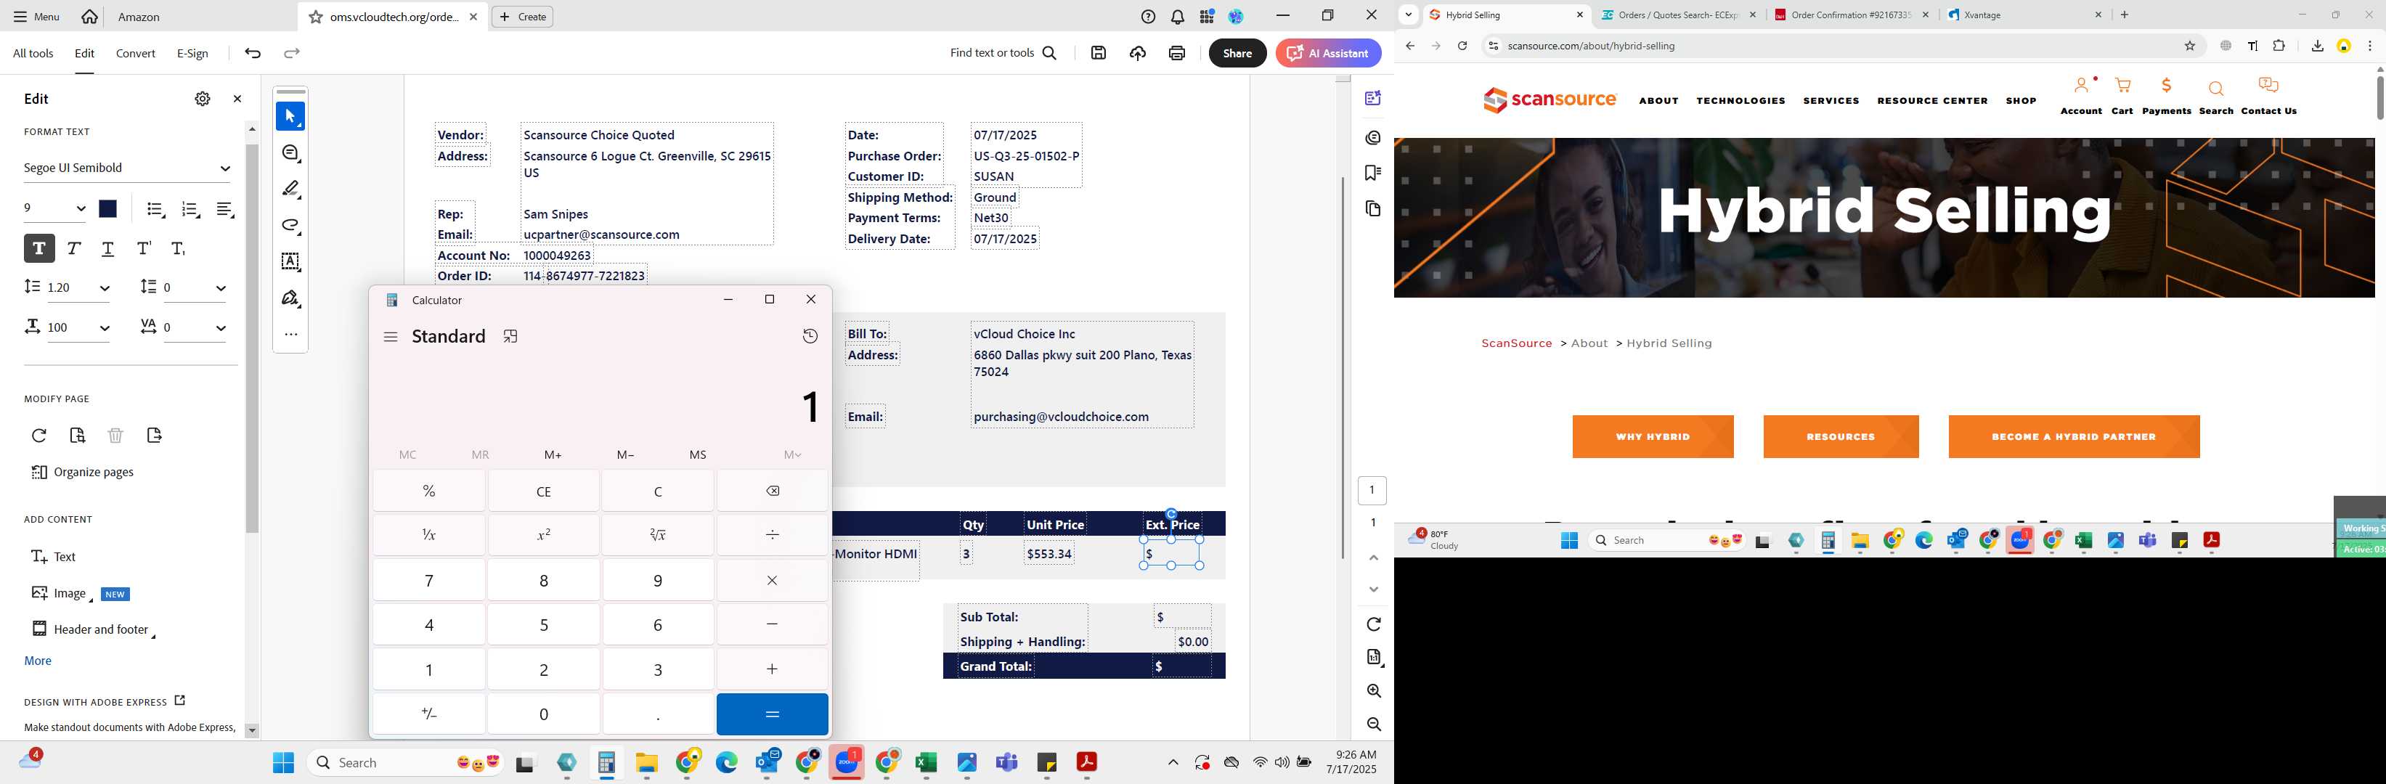Click Organize pages link
2386x784 pixels.
84,472
